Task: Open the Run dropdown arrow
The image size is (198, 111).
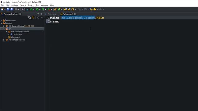Action: click(x=40, y=9)
